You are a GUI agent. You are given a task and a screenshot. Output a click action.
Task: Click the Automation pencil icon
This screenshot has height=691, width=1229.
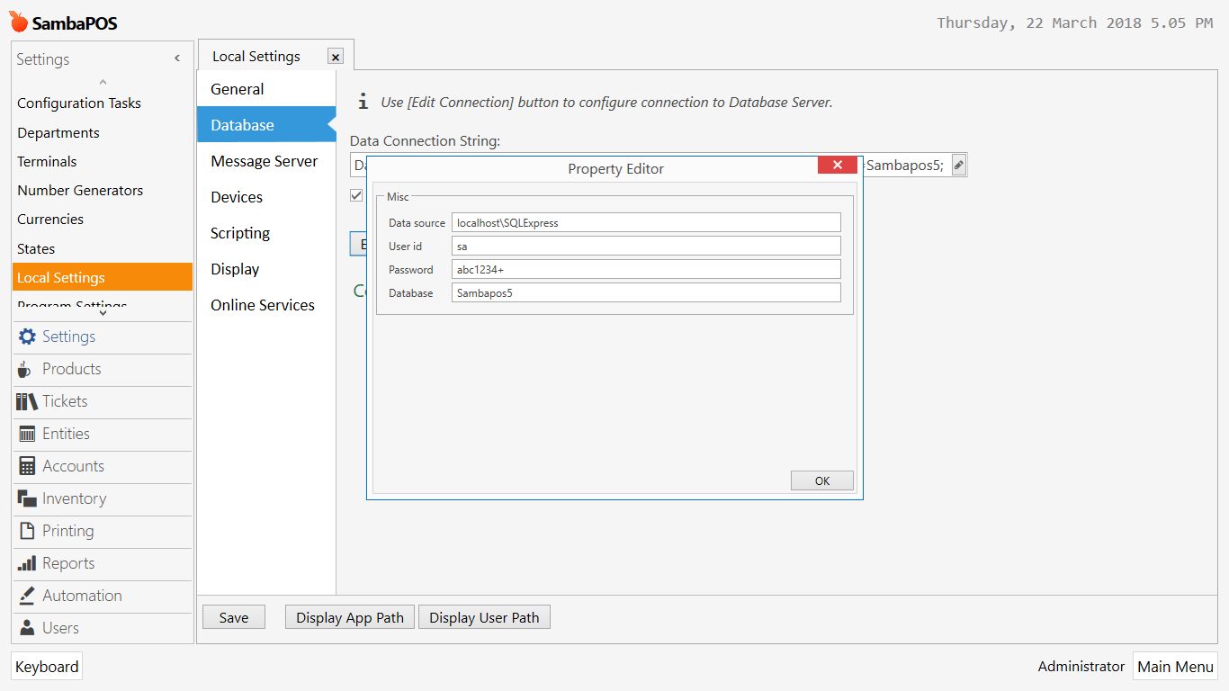click(x=27, y=596)
